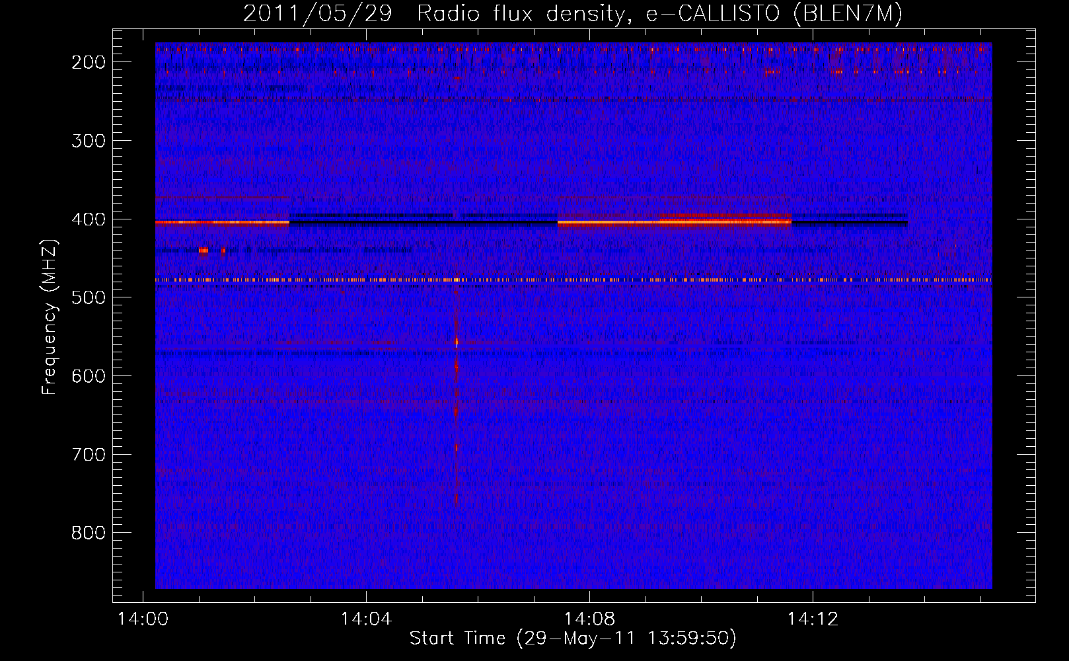
Task: Click the 800 frequency tick label
Action: tap(89, 533)
